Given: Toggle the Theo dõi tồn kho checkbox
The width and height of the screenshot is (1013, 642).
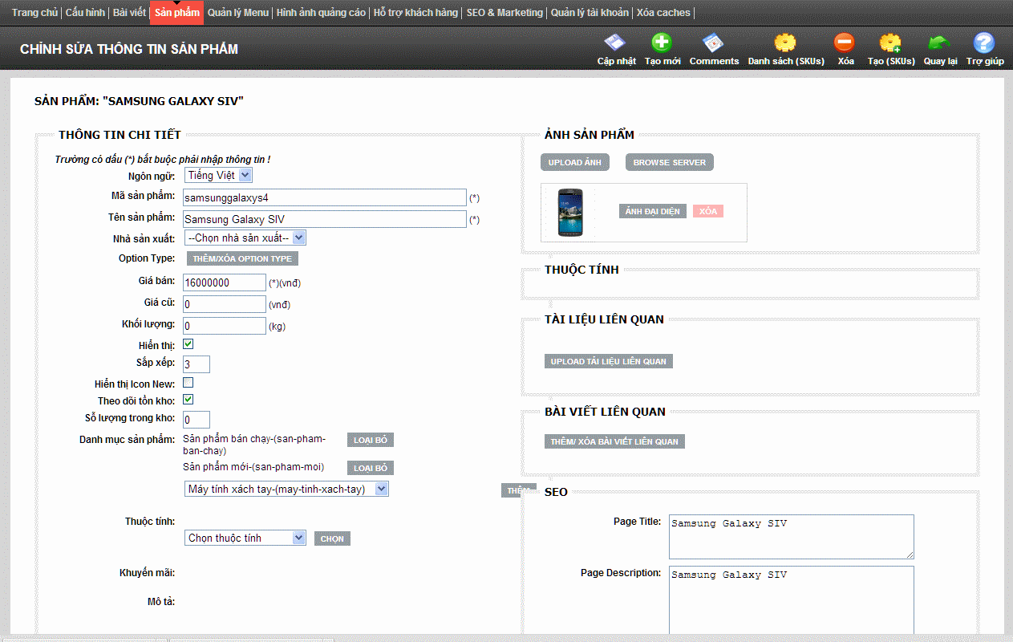Looking at the screenshot, I should tap(188, 399).
